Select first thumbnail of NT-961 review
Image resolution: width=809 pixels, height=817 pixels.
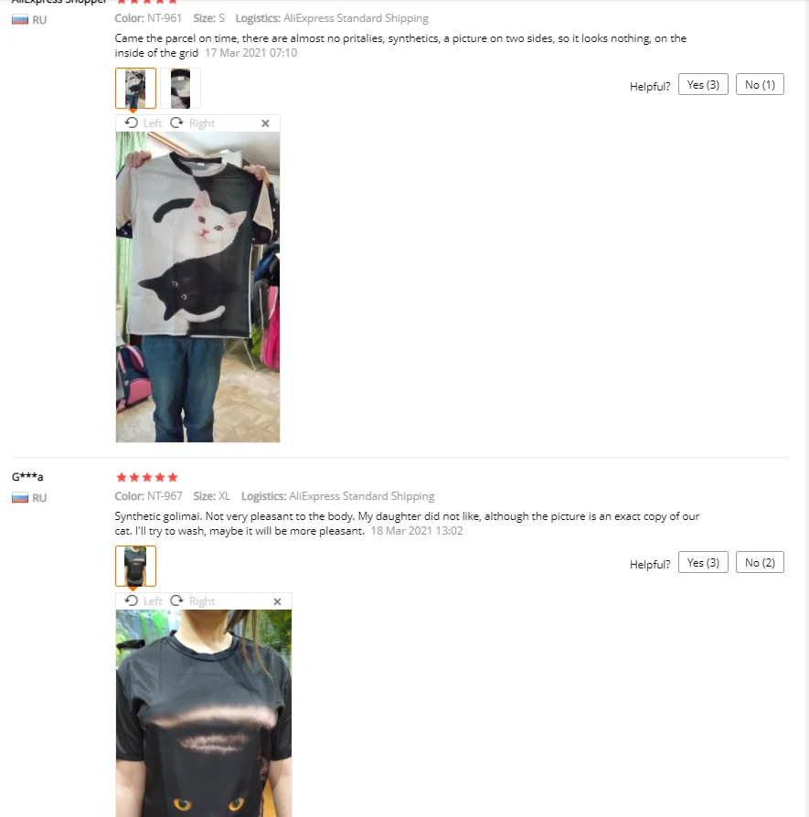click(135, 88)
